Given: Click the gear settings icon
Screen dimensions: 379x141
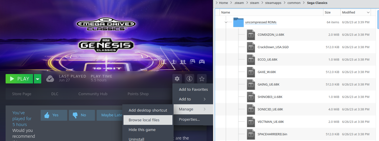Looking at the screenshot, I should coord(177,79).
